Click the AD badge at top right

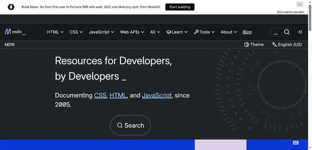click(x=300, y=4)
